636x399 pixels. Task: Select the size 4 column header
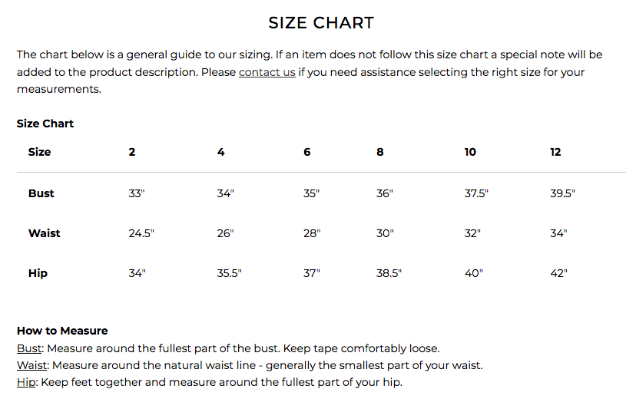[x=221, y=152]
